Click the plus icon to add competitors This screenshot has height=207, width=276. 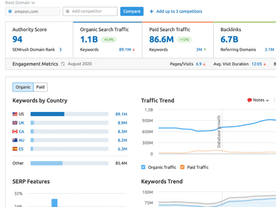pos(151,11)
